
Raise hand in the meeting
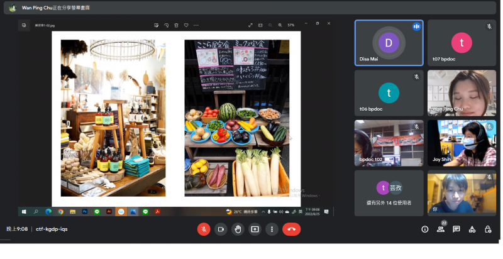click(x=238, y=229)
